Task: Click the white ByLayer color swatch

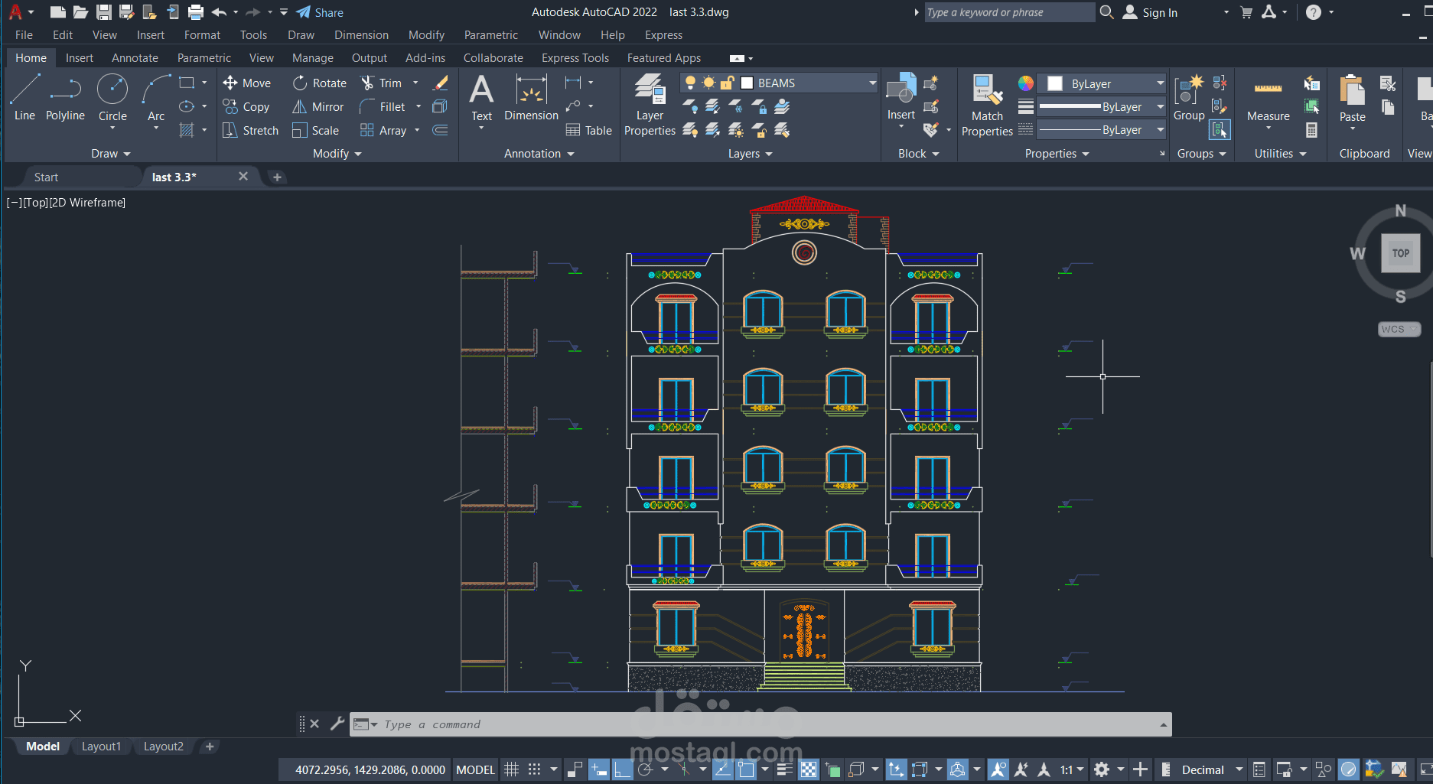Action: click(x=1055, y=83)
